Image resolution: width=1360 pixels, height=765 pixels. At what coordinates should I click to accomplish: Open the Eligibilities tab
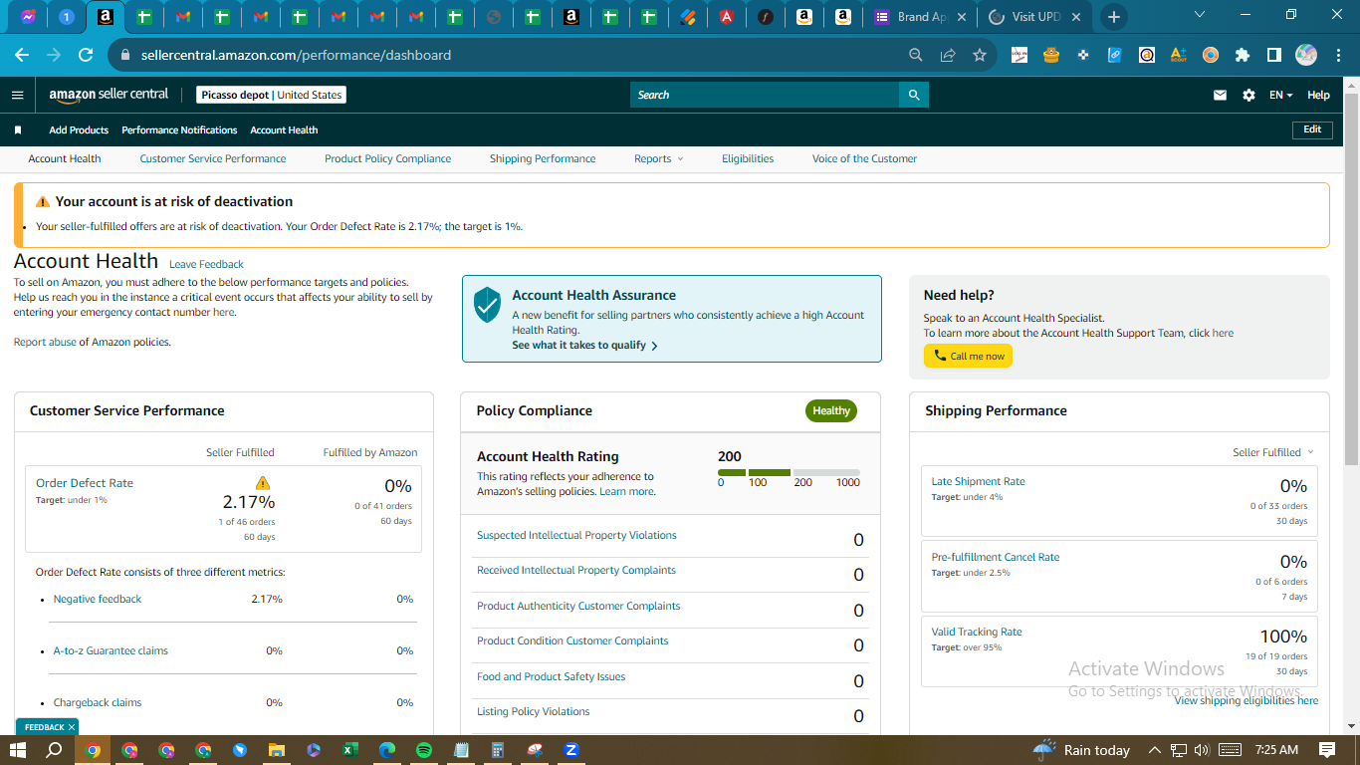(x=748, y=158)
